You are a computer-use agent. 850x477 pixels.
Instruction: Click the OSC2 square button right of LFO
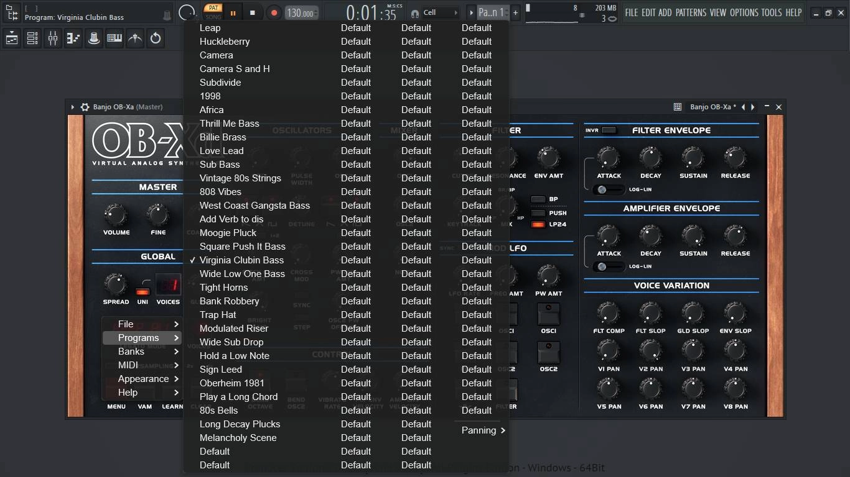click(548, 353)
